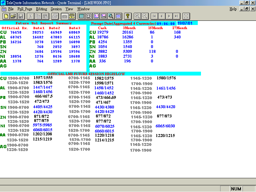This screenshot has height=192, width=256.
Task: Minimize the inner document window
Action: click(x=242, y=9)
